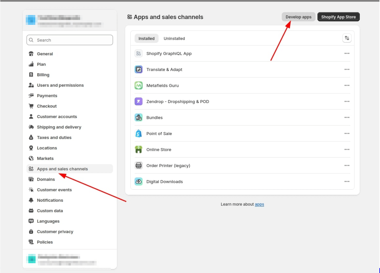The width and height of the screenshot is (380, 273).
Task: Click the Point of Sale app icon
Action: click(139, 134)
